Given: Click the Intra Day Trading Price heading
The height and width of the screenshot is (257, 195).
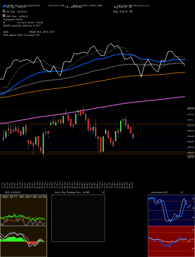Looking at the screenshot, I should (72, 192).
